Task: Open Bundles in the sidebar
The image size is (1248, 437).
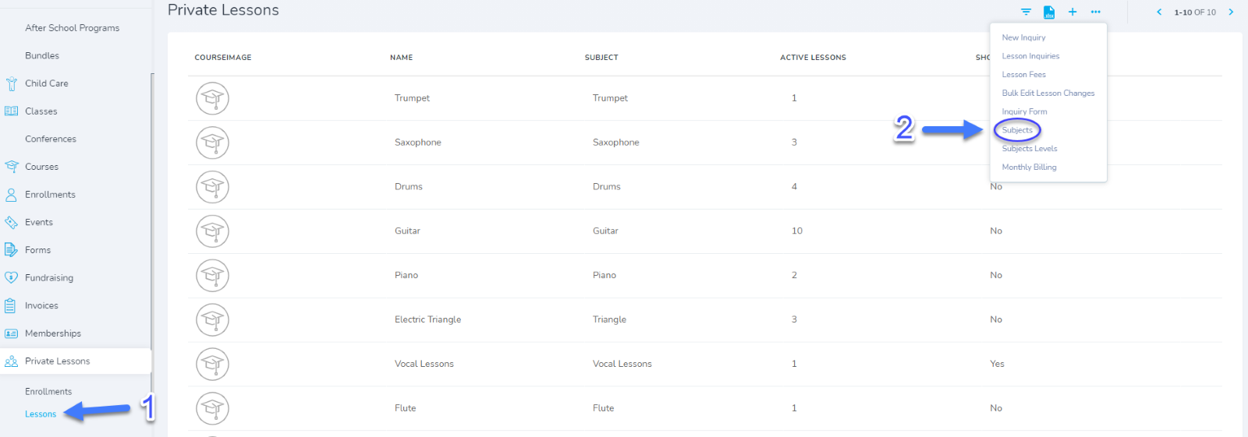Action: [x=42, y=56]
